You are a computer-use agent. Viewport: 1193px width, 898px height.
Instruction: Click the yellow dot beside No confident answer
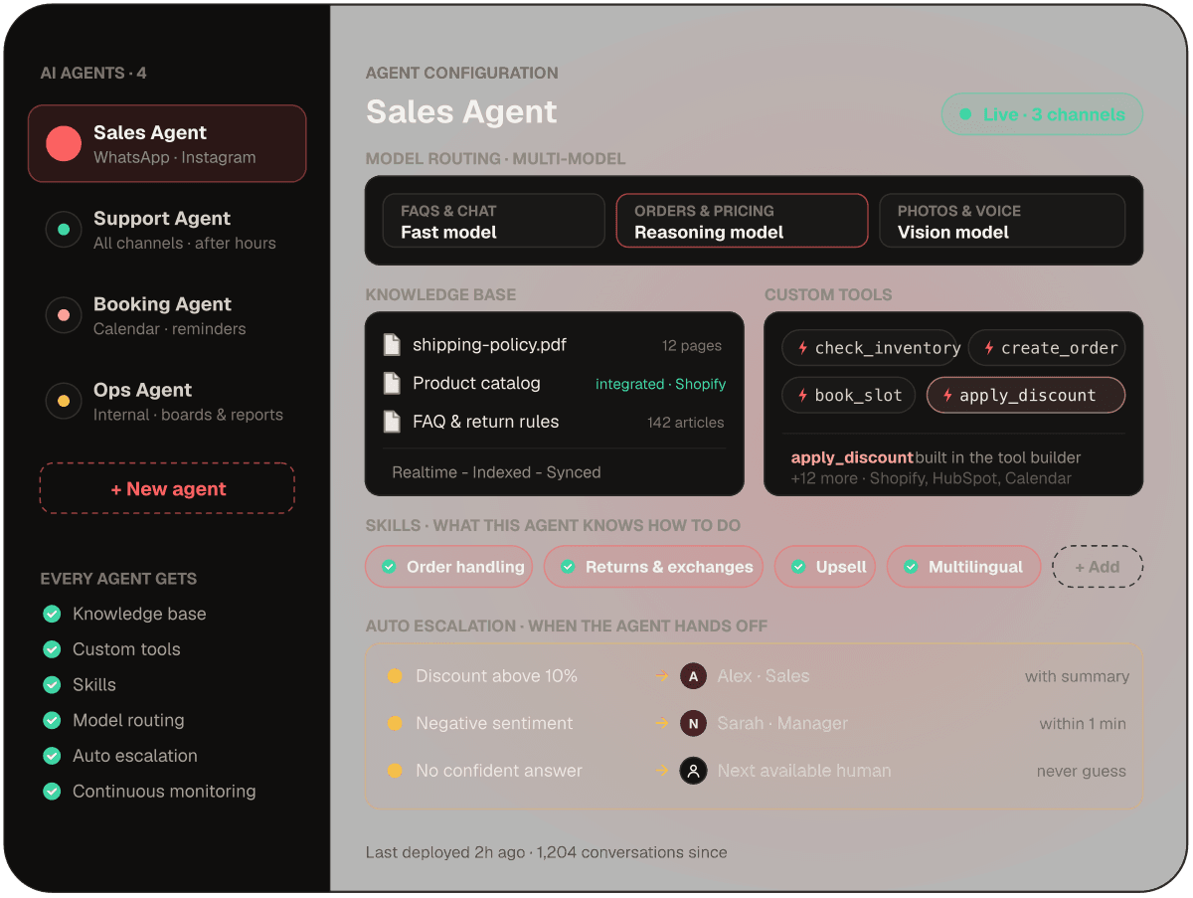pos(395,771)
